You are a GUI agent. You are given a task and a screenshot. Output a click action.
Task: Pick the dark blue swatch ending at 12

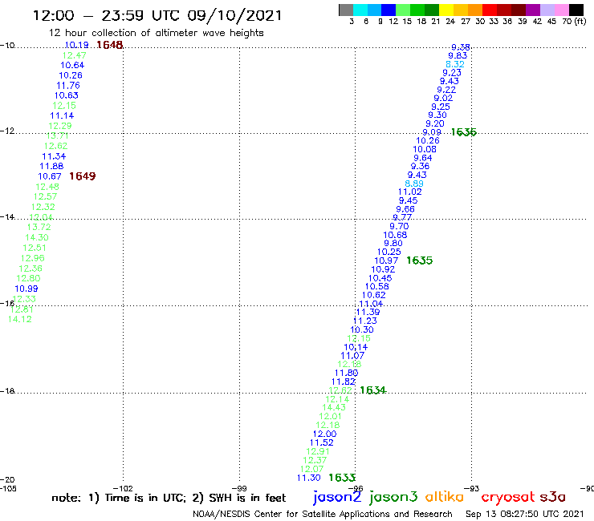pos(389,10)
